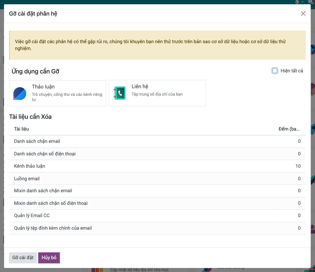Screen dimensions: 315x272
Task: Sort by the Đếm column header
Action: (x=289, y=129)
